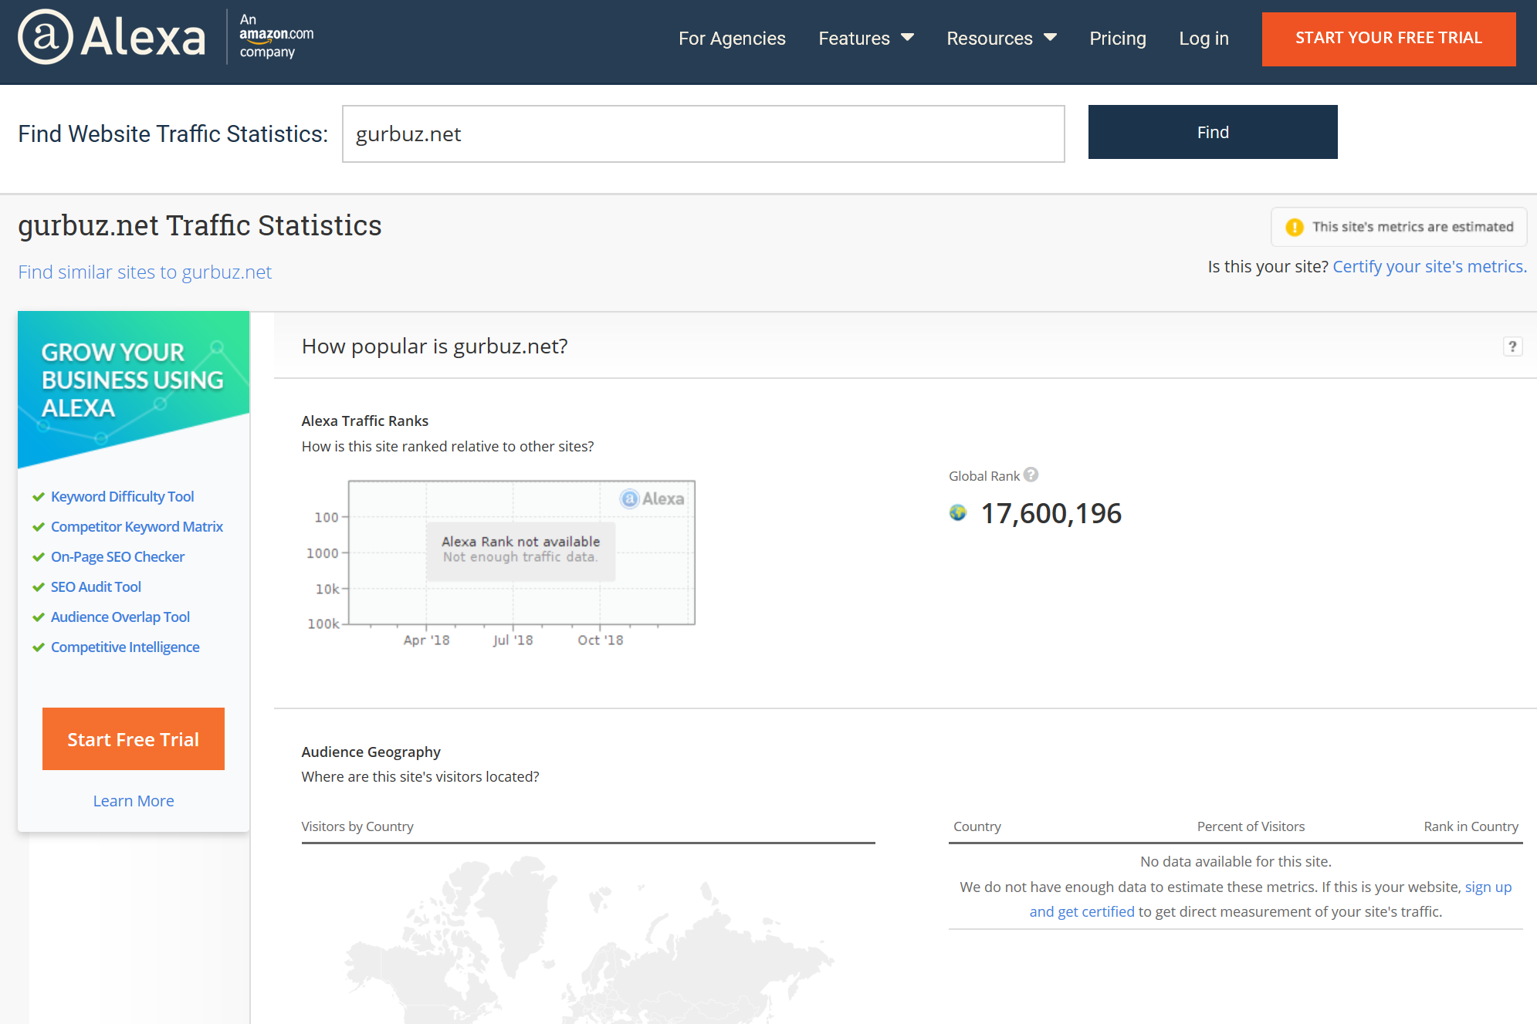Click the sign up and get certified link
The image size is (1537, 1024).
(1270, 899)
